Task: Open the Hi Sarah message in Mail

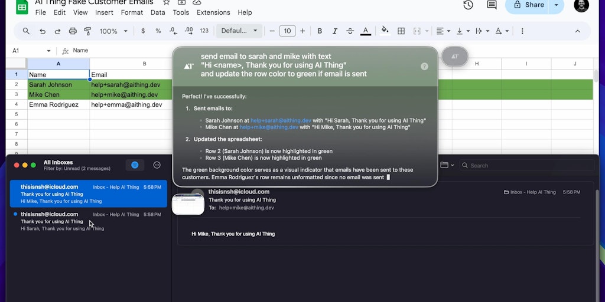Action: point(89,221)
